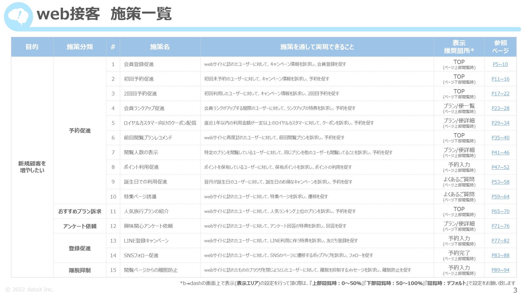This screenshot has height=295, width=525.
Task: Select the 誕生日での利用促進 measure name
Action: click(145, 182)
